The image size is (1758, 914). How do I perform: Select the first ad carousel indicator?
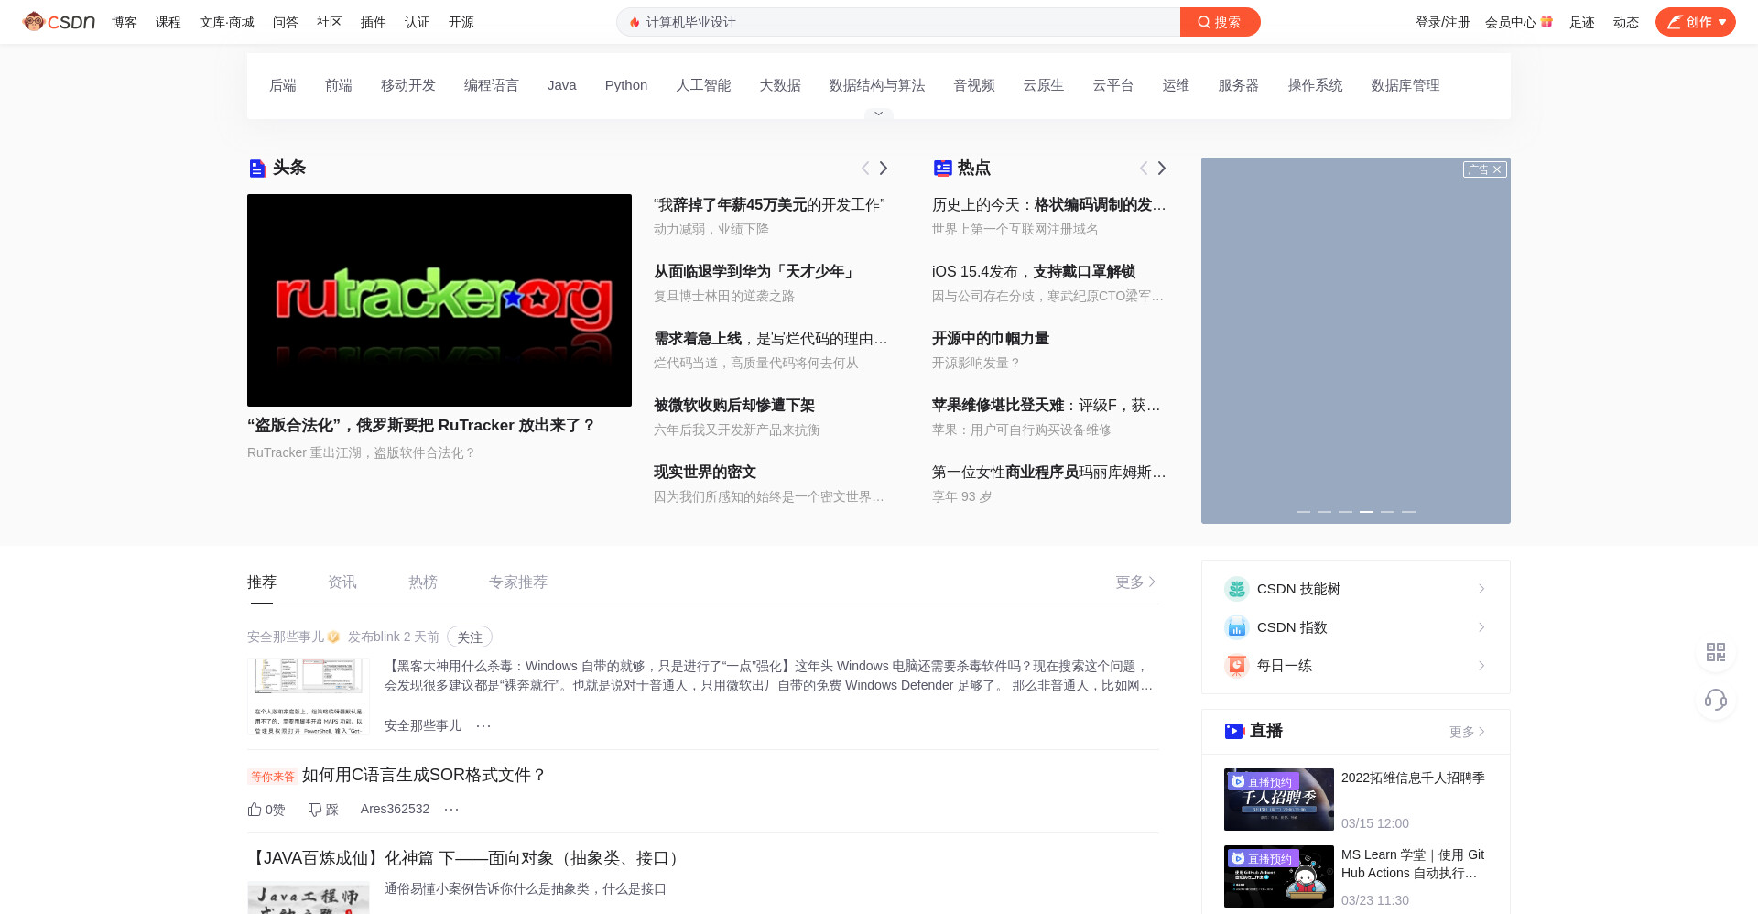1303,511
